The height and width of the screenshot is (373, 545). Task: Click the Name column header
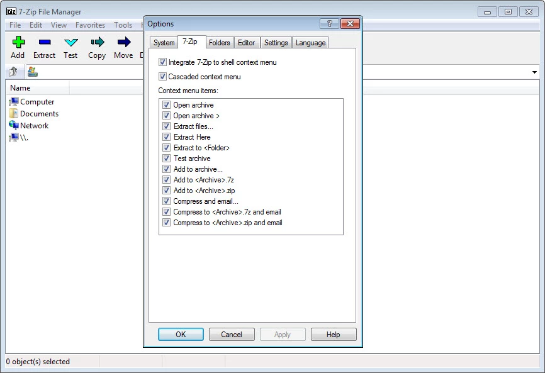click(x=21, y=88)
